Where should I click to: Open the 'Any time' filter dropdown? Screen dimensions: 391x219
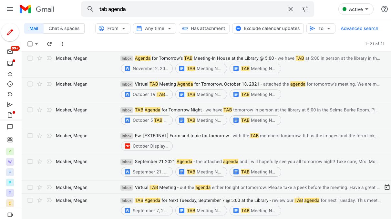point(155,28)
